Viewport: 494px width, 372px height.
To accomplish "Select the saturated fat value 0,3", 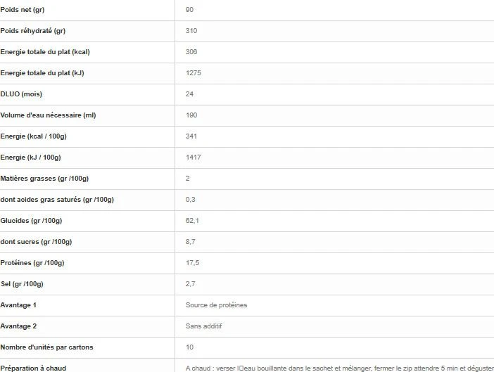I will (190, 200).
